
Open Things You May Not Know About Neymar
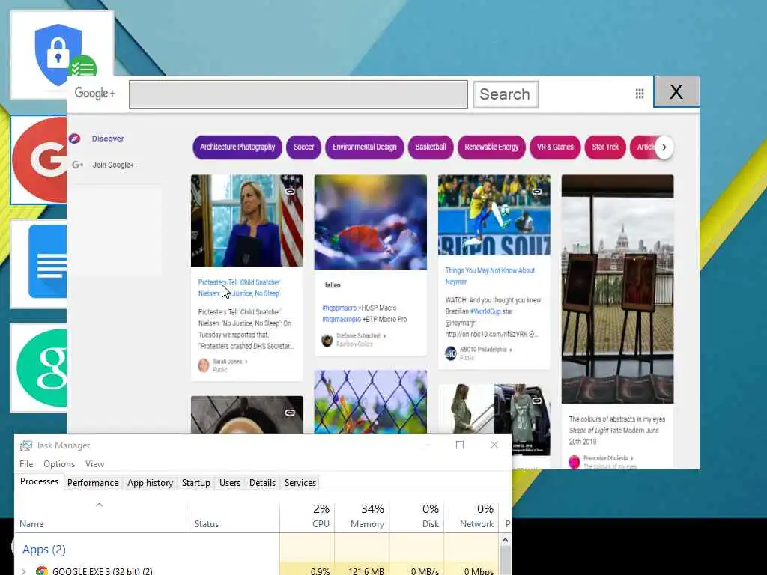[x=490, y=276]
